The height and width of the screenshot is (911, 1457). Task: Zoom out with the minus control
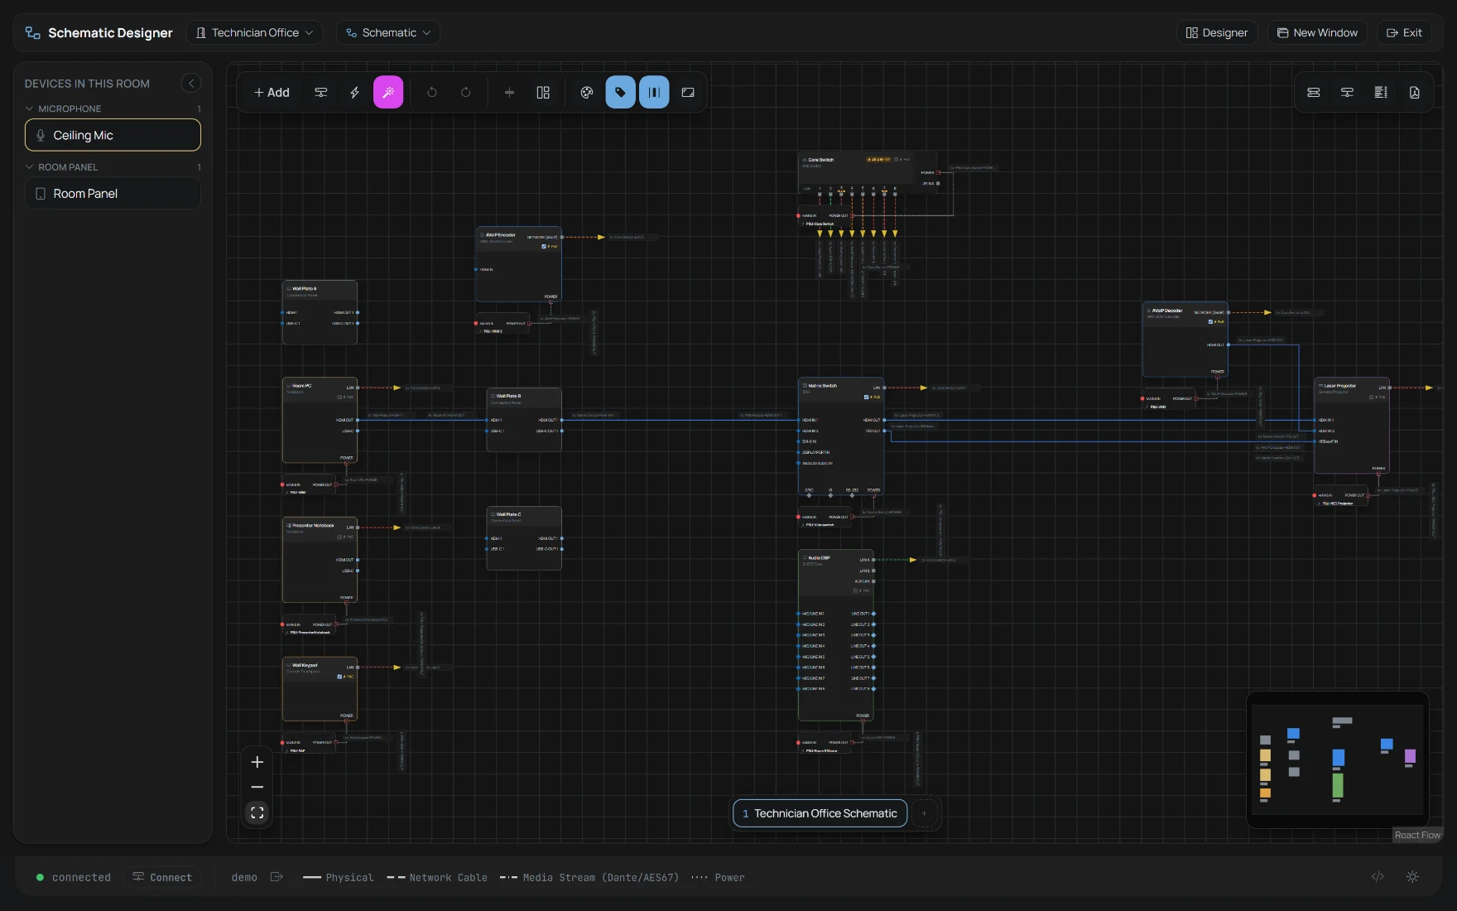pyautogui.click(x=257, y=787)
